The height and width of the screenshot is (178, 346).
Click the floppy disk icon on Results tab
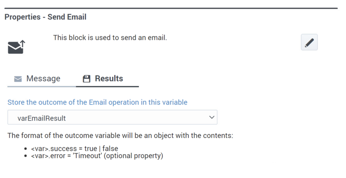(x=86, y=79)
